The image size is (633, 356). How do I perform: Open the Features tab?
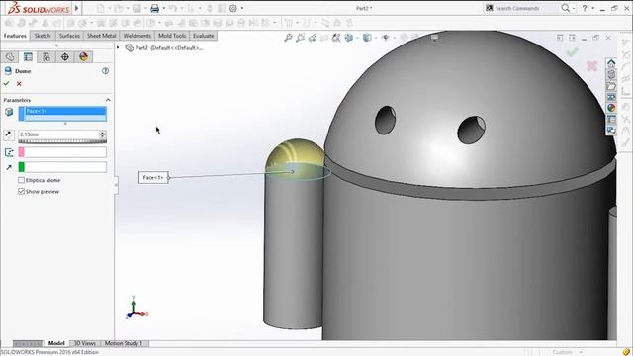(x=15, y=36)
